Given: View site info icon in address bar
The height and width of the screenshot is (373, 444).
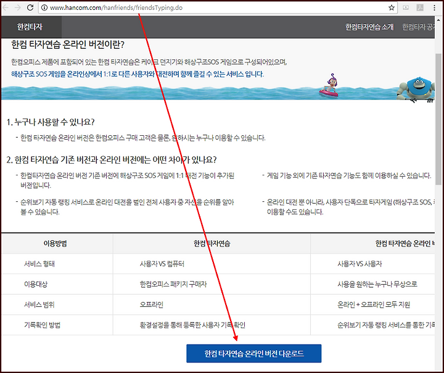Looking at the screenshot, I should pyautogui.click(x=44, y=7).
